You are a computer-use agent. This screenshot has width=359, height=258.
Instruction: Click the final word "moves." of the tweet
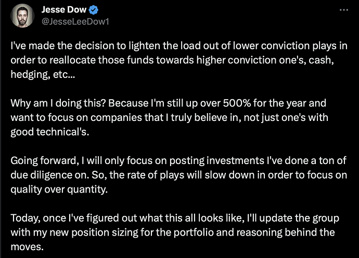coord(27,247)
